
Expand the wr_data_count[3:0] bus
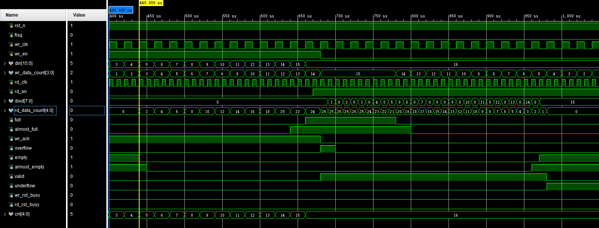click(x=5, y=73)
